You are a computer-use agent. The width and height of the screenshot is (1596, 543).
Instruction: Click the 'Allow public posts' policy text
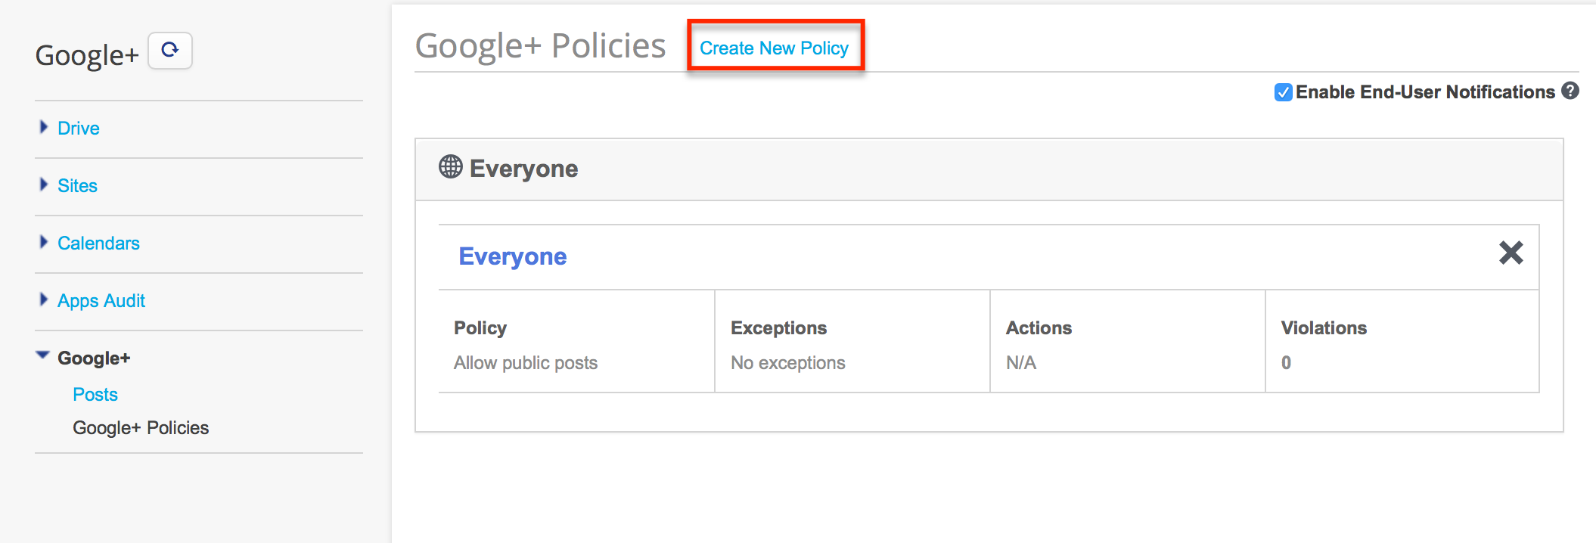526,363
